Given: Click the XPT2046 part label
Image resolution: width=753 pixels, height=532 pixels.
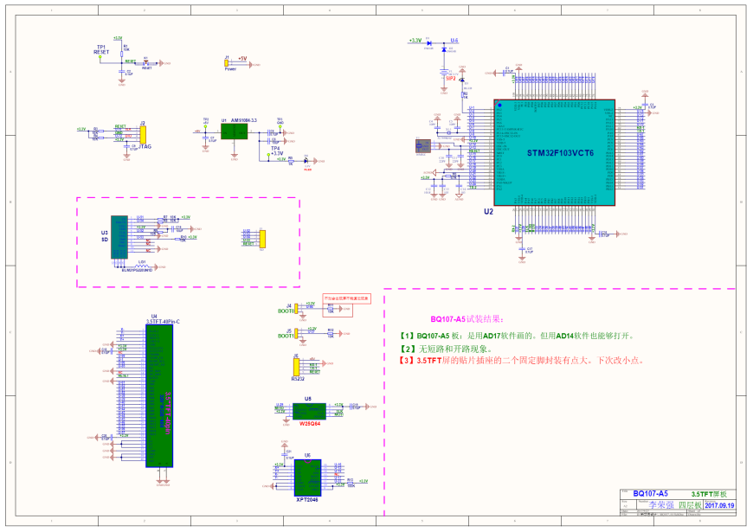Looking at the screenshot, I should click(x=307, y=500).
